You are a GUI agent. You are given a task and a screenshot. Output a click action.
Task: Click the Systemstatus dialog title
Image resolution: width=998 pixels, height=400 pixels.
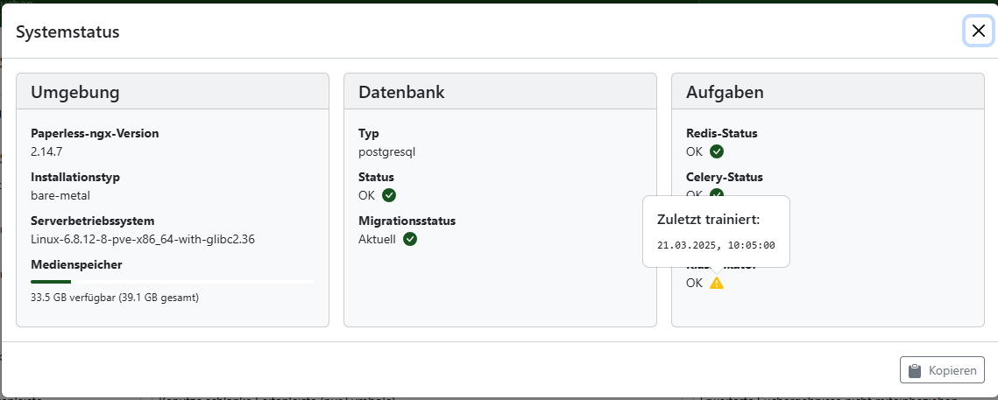[67, 32]
